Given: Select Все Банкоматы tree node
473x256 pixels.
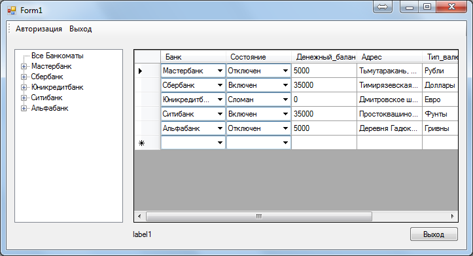Looking at the screenshot, I should point(58,56).
